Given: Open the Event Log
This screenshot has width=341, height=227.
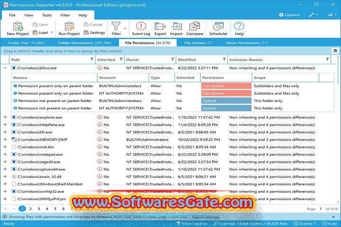Looking at the screenshot, I should pyautogui.click(x=141, y=29).
